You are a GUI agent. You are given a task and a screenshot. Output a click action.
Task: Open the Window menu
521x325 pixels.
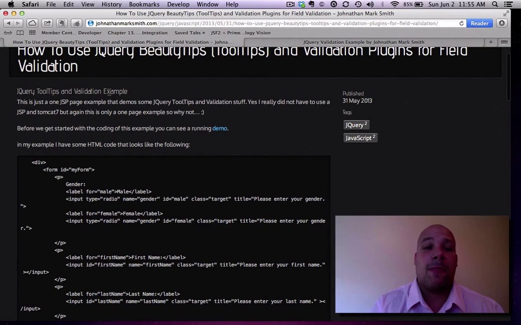coord(207,5)
